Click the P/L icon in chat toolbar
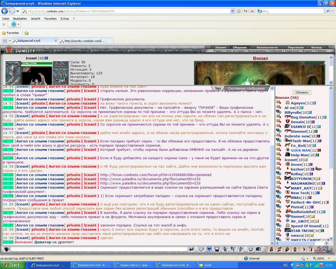336x269 pixels. pyautogui.click(x=233, y=249)
